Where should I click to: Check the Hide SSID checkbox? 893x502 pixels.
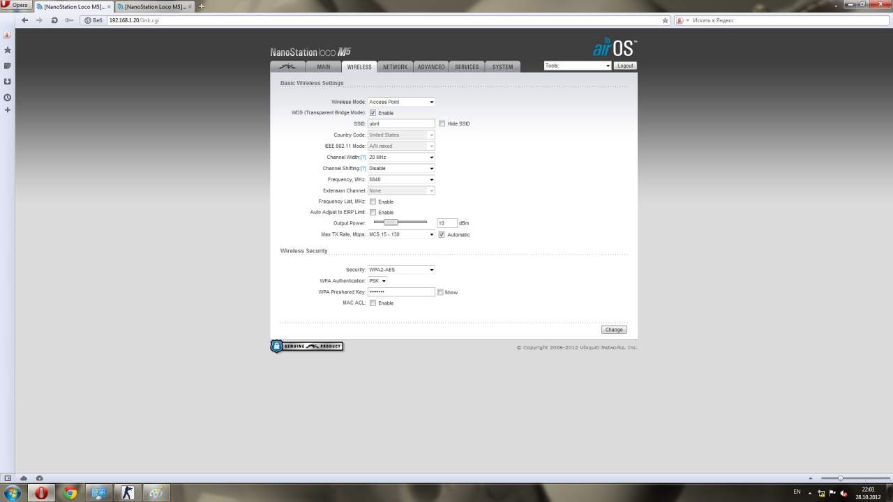click(x=442, y=123)
